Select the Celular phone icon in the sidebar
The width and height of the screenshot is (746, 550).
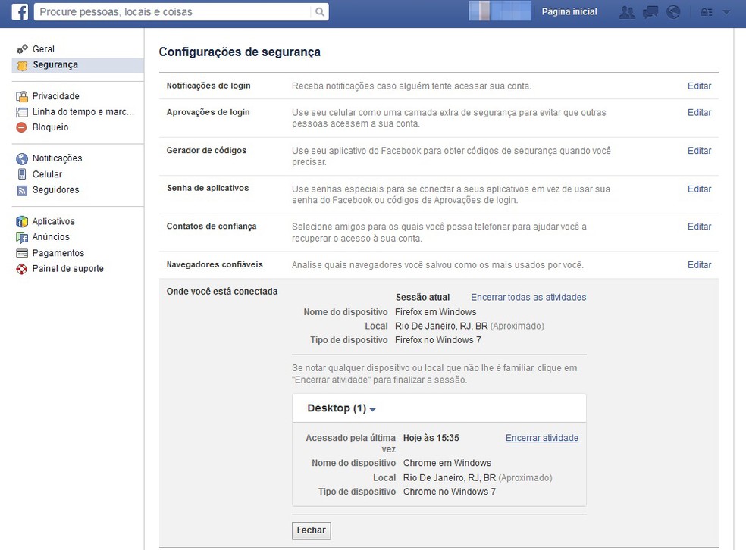click(21, 173)
